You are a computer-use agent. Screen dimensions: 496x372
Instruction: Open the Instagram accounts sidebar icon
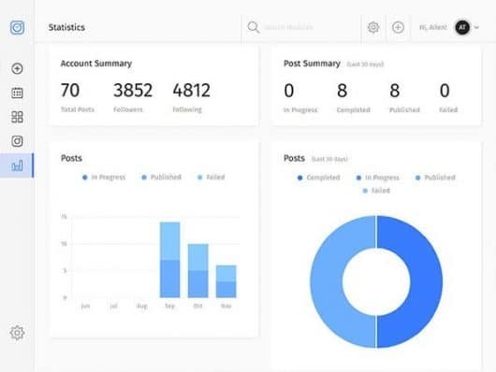coord(17,141)
